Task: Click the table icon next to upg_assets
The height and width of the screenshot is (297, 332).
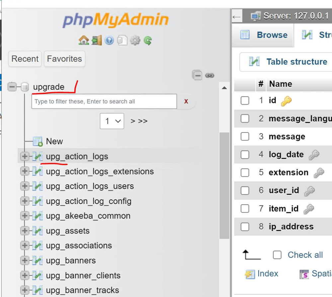Action: coord(38,231)
